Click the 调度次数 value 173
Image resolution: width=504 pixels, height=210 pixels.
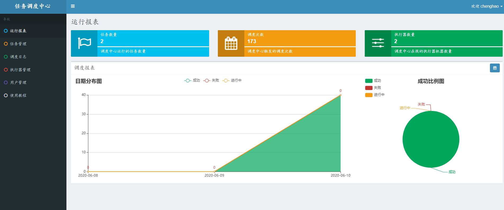(252, 41)
